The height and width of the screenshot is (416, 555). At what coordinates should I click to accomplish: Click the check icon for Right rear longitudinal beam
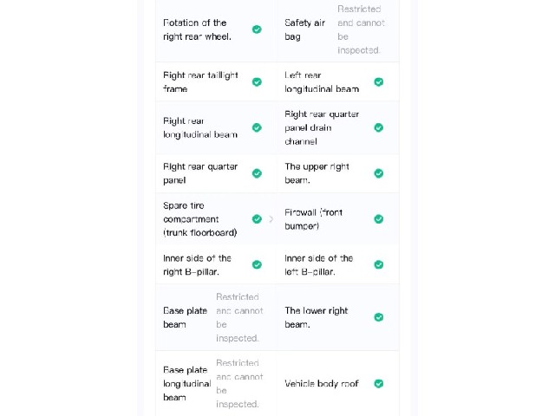(x=257, y=127)
